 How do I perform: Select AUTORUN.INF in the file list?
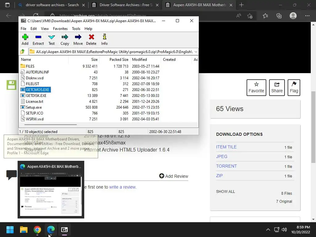37,72
